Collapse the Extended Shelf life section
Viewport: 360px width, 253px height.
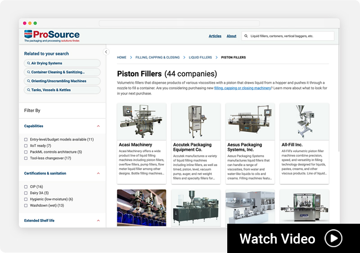(x=98, y=221)
